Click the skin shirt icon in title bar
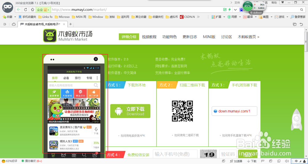 click(x=282, y=2)
